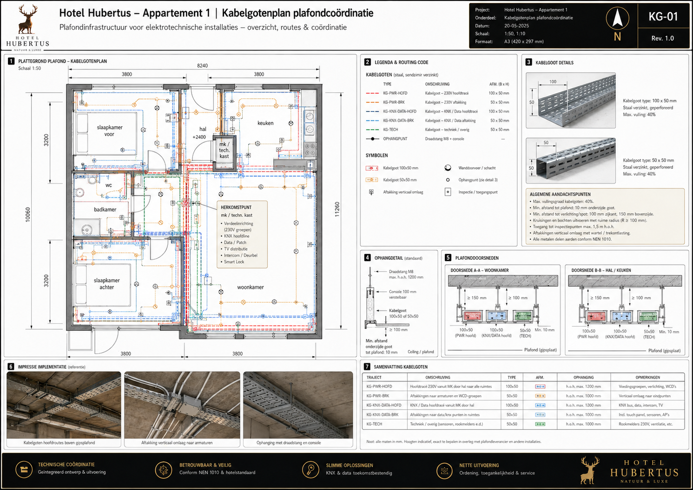Click the Aftakking verticaal omlaag symbol
Viewport: 693px width, 490px height.
371,192
